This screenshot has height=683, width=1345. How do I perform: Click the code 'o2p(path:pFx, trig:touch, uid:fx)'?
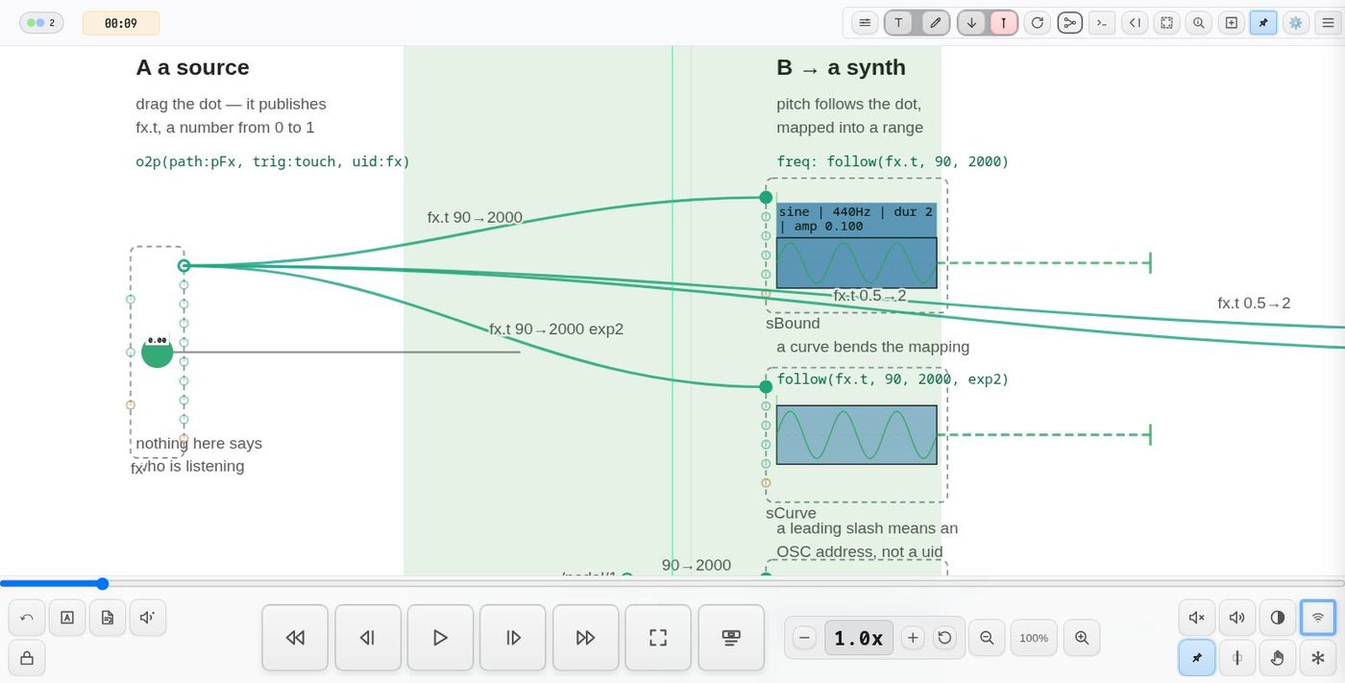(273, 161)
